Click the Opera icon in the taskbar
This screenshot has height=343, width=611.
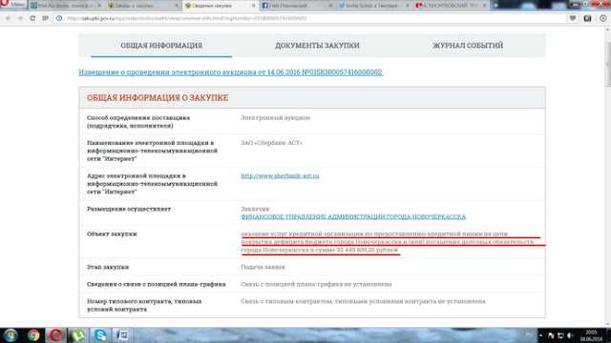coord(55,335)
